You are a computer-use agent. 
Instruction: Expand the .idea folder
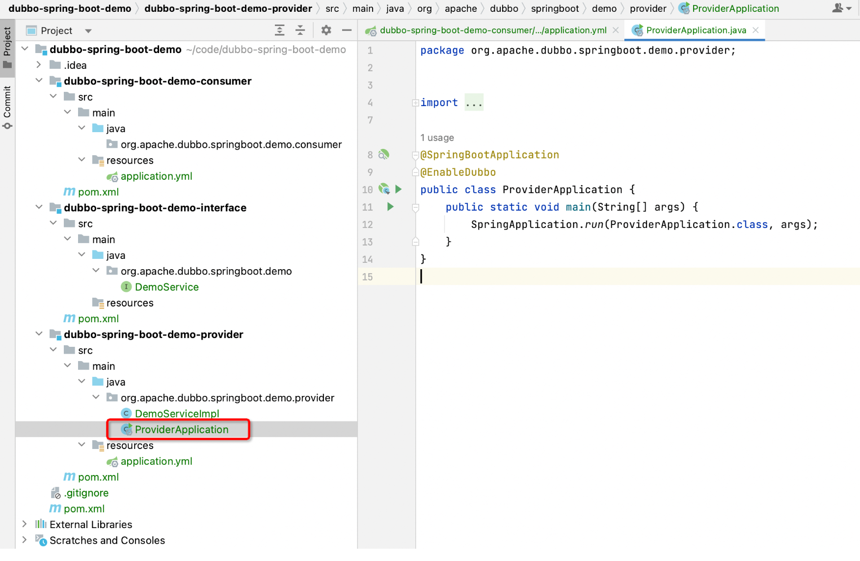point(39,65)
